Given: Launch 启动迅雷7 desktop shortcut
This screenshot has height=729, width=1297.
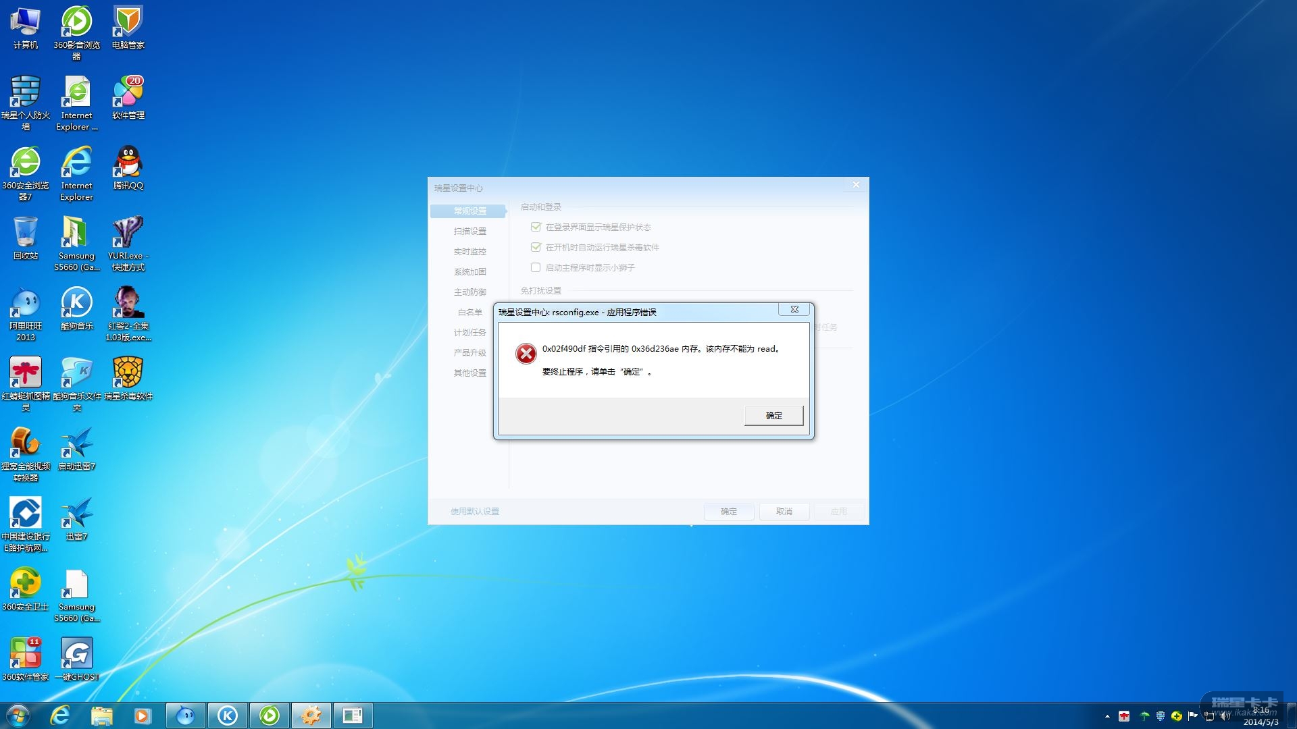Looking at the screenshot, I should [76, 443].
